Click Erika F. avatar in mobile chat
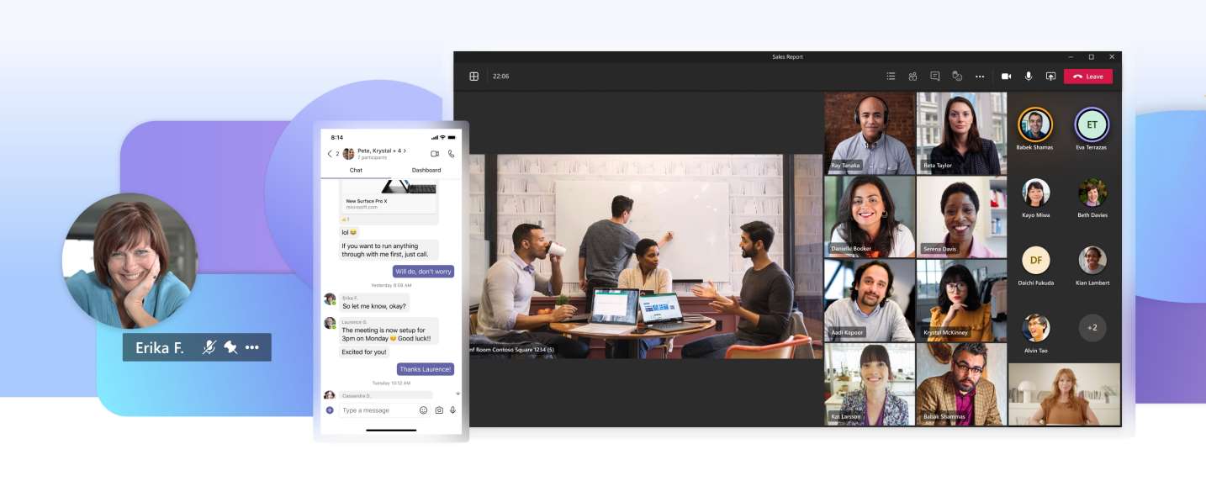 pos(330,299)
